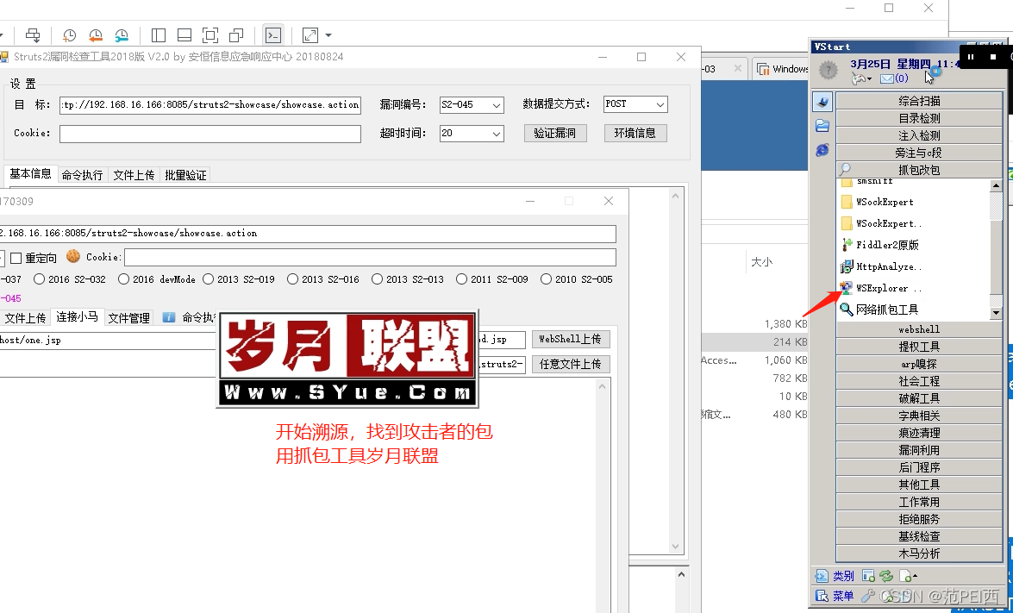Switch to the 基本信息 tab
The image size is (1013, 613).
coord(30,174)
